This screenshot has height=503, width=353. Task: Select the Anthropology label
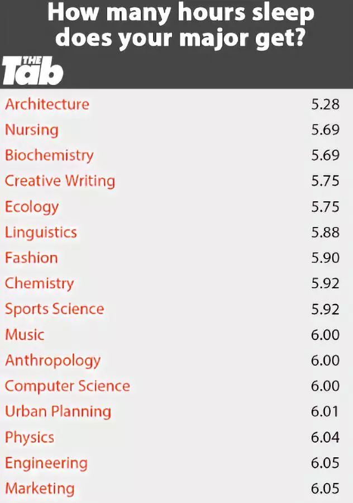pyautogui.click(x=53, y=361)
